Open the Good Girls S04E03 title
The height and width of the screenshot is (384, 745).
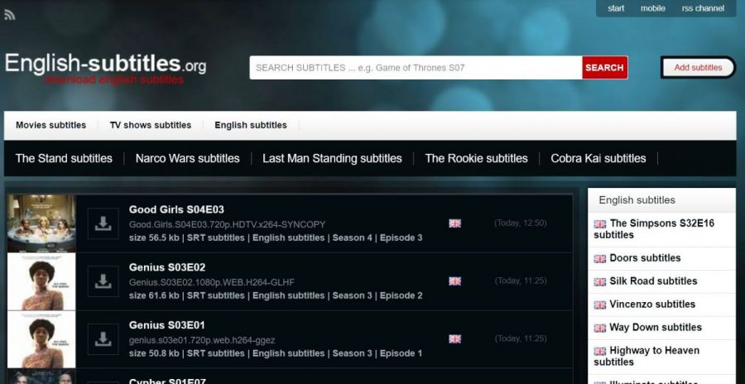tap(176, 209)
